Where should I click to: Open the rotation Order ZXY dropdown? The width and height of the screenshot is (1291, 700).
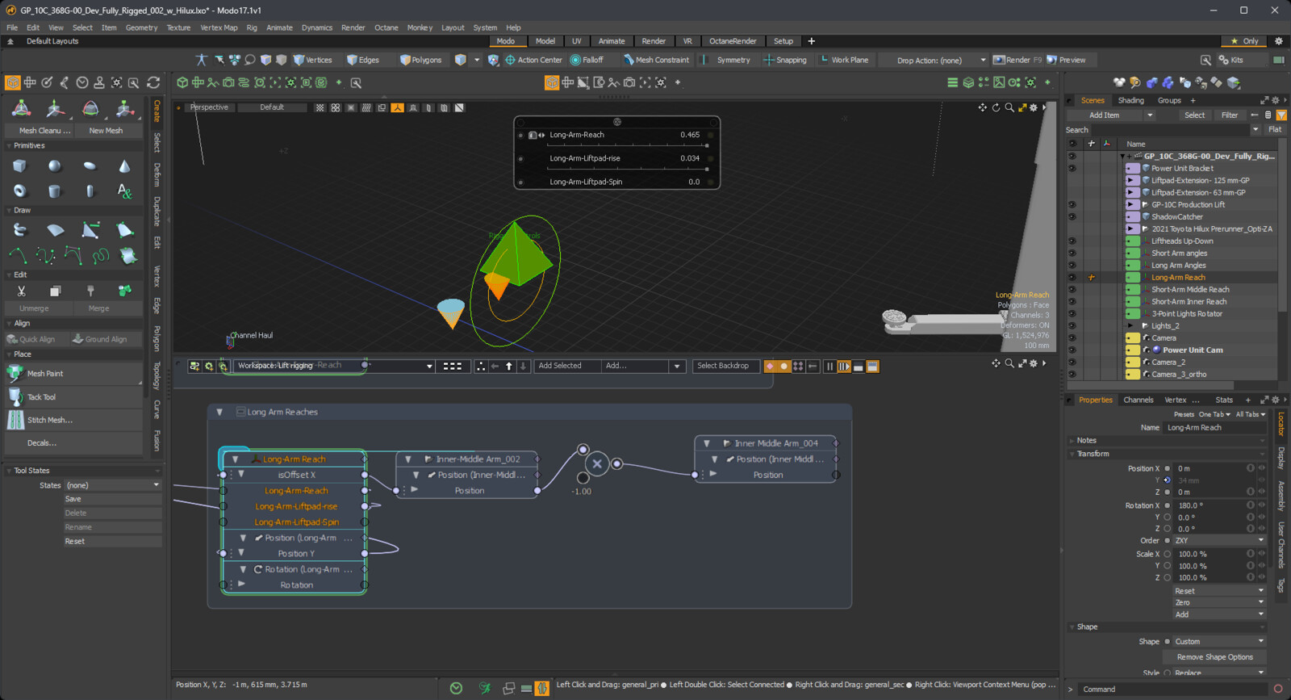(1219, 541)
